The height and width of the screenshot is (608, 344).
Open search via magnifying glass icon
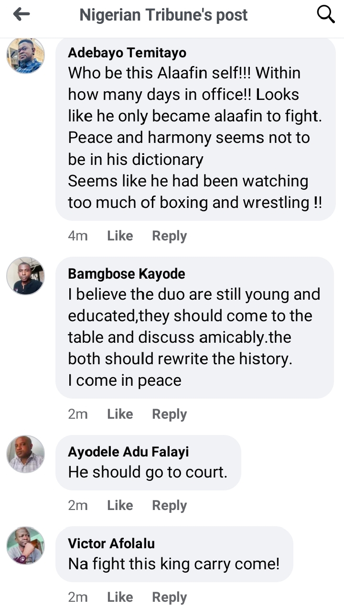click(326, 15)
